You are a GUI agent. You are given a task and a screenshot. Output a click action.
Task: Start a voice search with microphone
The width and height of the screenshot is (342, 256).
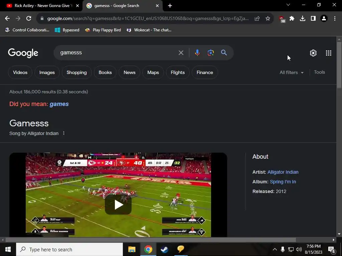[x=197, y=53]
